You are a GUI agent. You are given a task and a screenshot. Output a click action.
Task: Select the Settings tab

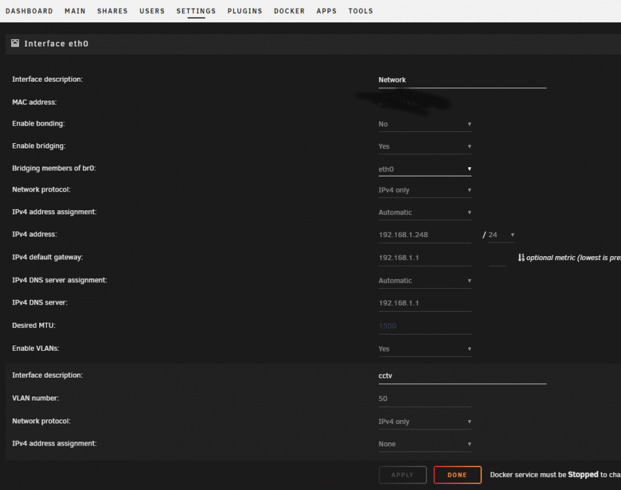(x=196, y=11)
